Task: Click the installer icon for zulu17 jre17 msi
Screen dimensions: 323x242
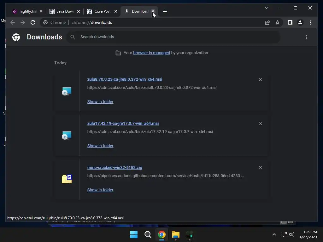Action: 67,135
